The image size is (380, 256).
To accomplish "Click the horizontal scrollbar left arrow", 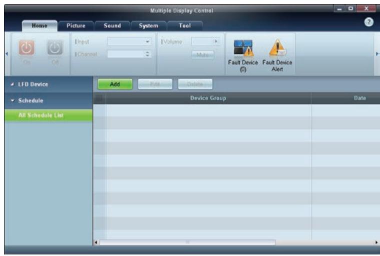I will [x=96, y=242].
